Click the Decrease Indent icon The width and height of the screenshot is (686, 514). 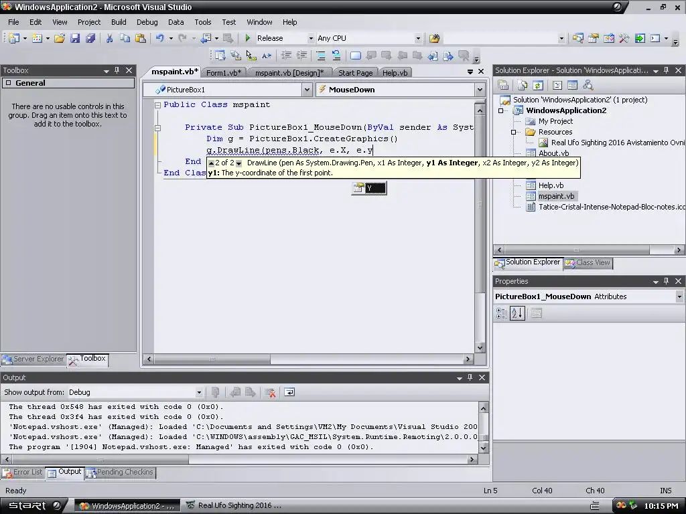(286, 56)
